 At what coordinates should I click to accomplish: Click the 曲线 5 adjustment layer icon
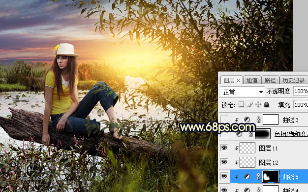[247, 176]
